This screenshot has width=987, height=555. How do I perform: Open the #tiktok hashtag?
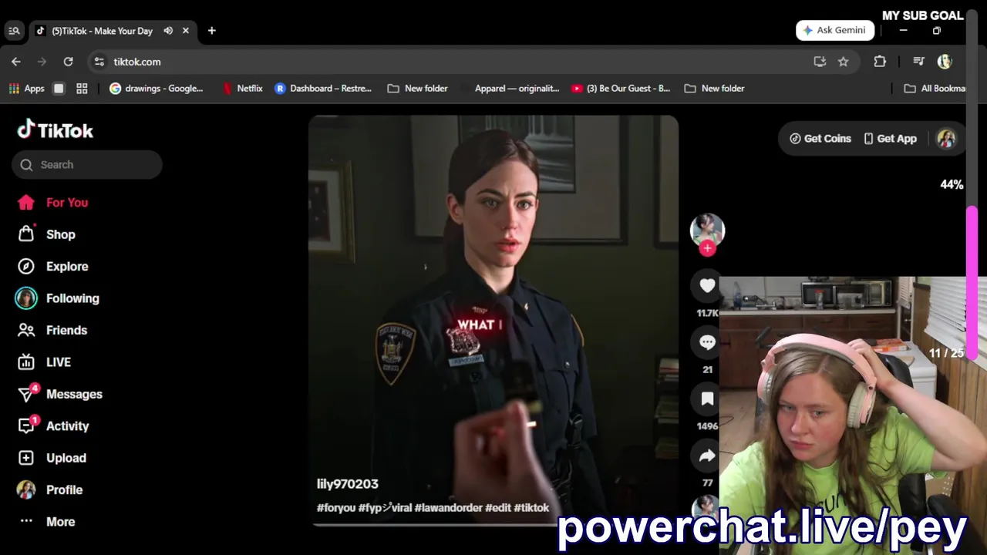pos(531,508)
